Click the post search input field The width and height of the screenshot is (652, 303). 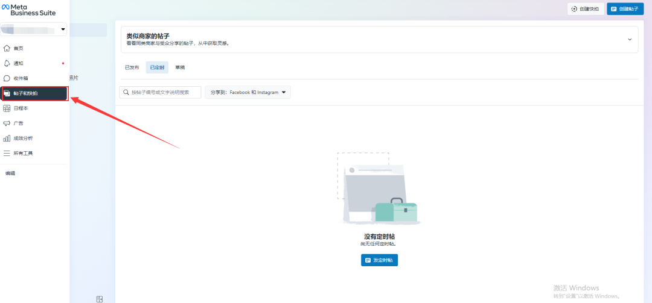[160, 92]
